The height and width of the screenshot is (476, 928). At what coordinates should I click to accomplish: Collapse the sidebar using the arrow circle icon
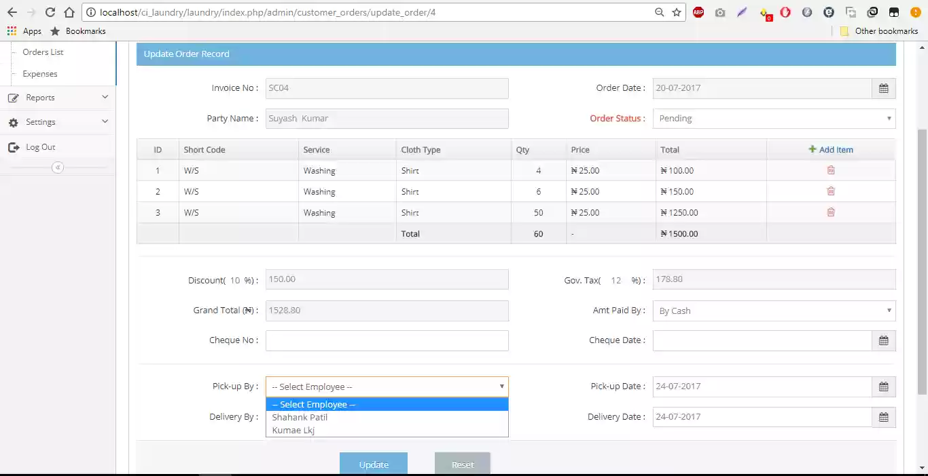[x=58, y=167]
